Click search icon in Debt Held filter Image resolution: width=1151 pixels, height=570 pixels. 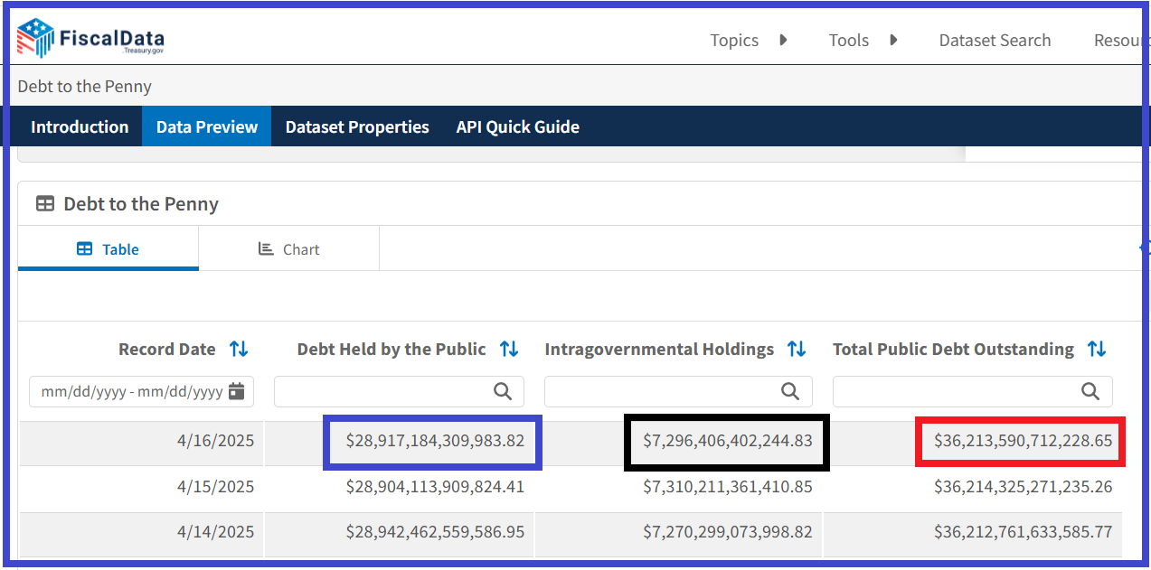[x=503, y=391]
